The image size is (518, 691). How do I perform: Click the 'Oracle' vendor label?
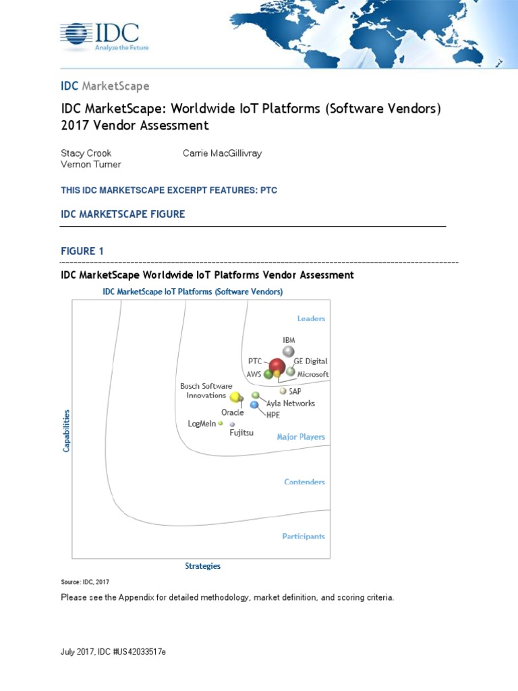point(232,412)
